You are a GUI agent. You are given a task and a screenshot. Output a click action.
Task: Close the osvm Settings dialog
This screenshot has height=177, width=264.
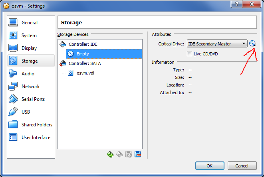coord(252,4)
